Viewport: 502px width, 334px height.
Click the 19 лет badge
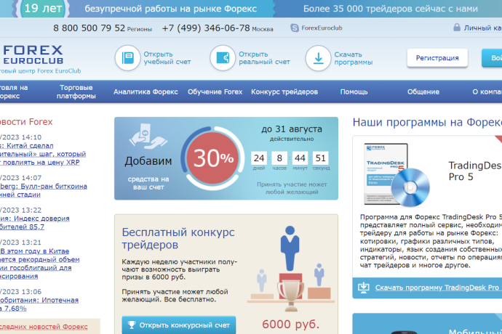pyautogui.click(x=44, y=8)
